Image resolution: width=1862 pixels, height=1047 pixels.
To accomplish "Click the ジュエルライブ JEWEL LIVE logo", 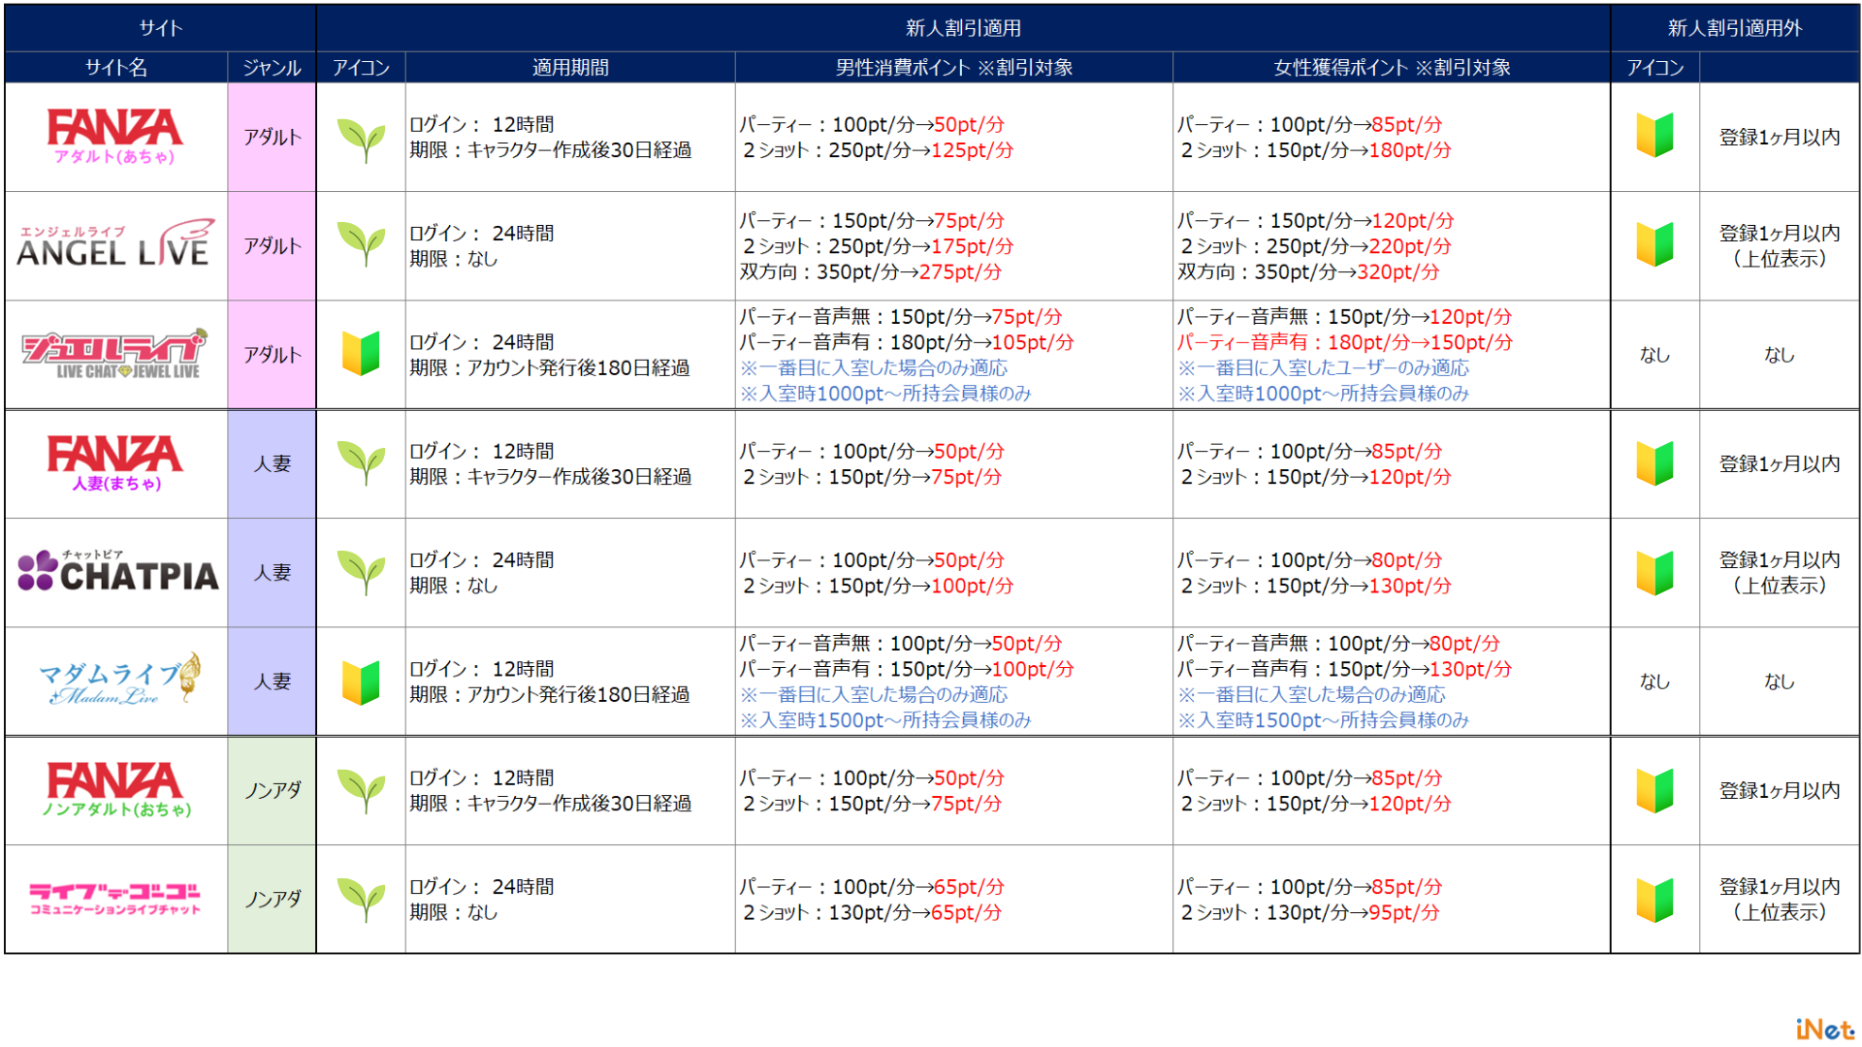I will pyautogui.click(x=113, y=354).
